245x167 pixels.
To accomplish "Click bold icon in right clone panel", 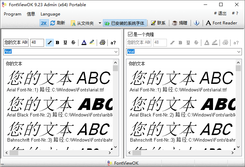I will 180,43.
